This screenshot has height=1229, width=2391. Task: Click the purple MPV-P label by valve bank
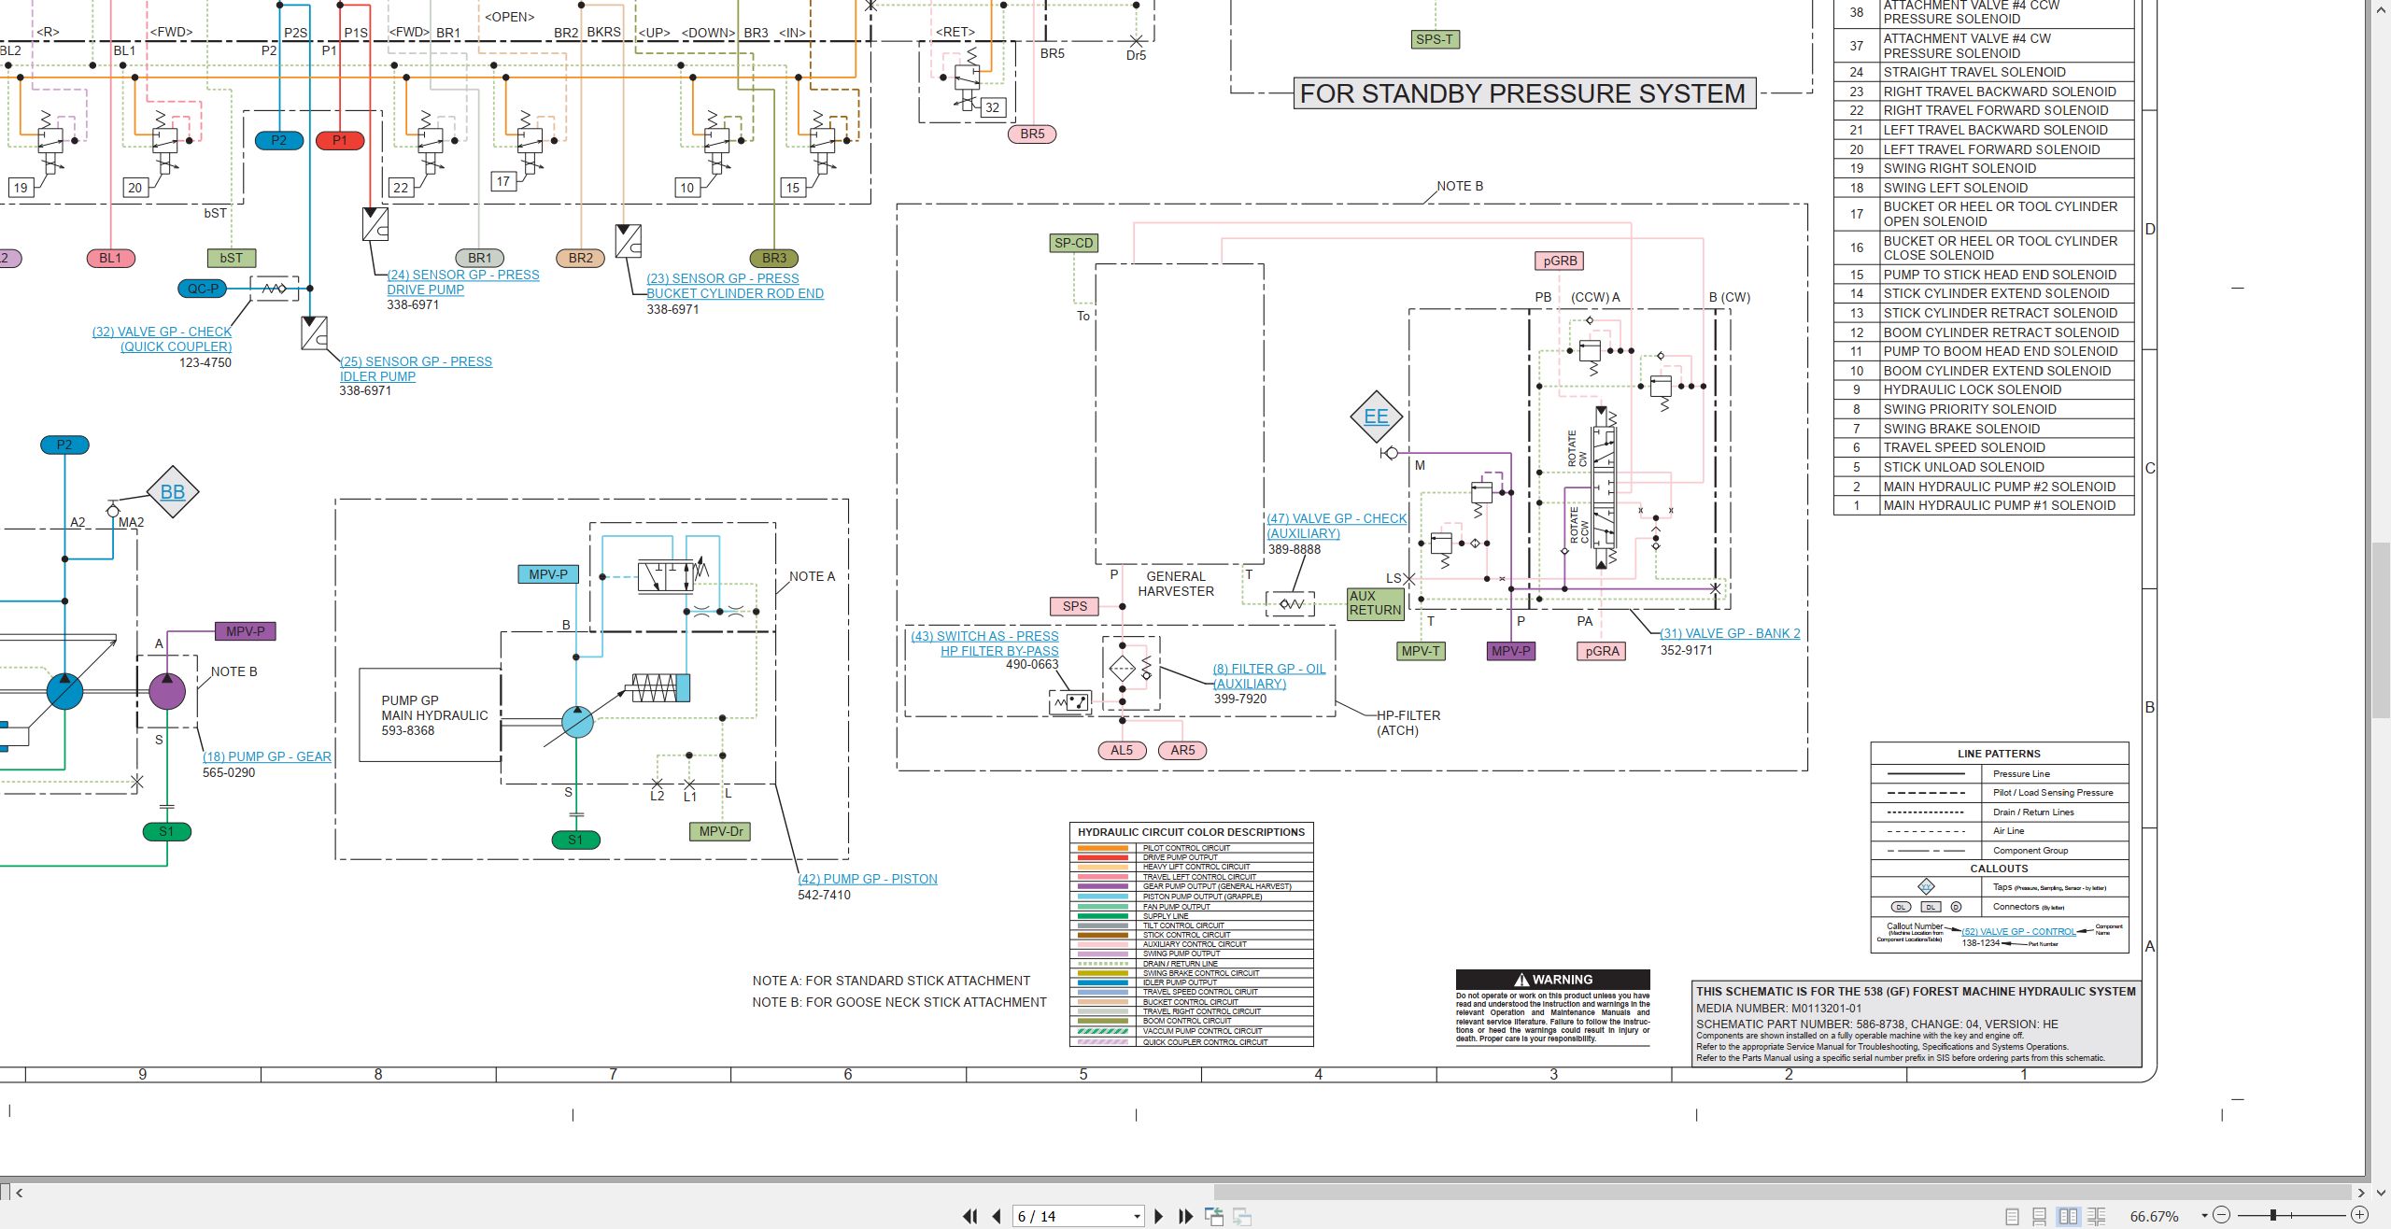1511,651
